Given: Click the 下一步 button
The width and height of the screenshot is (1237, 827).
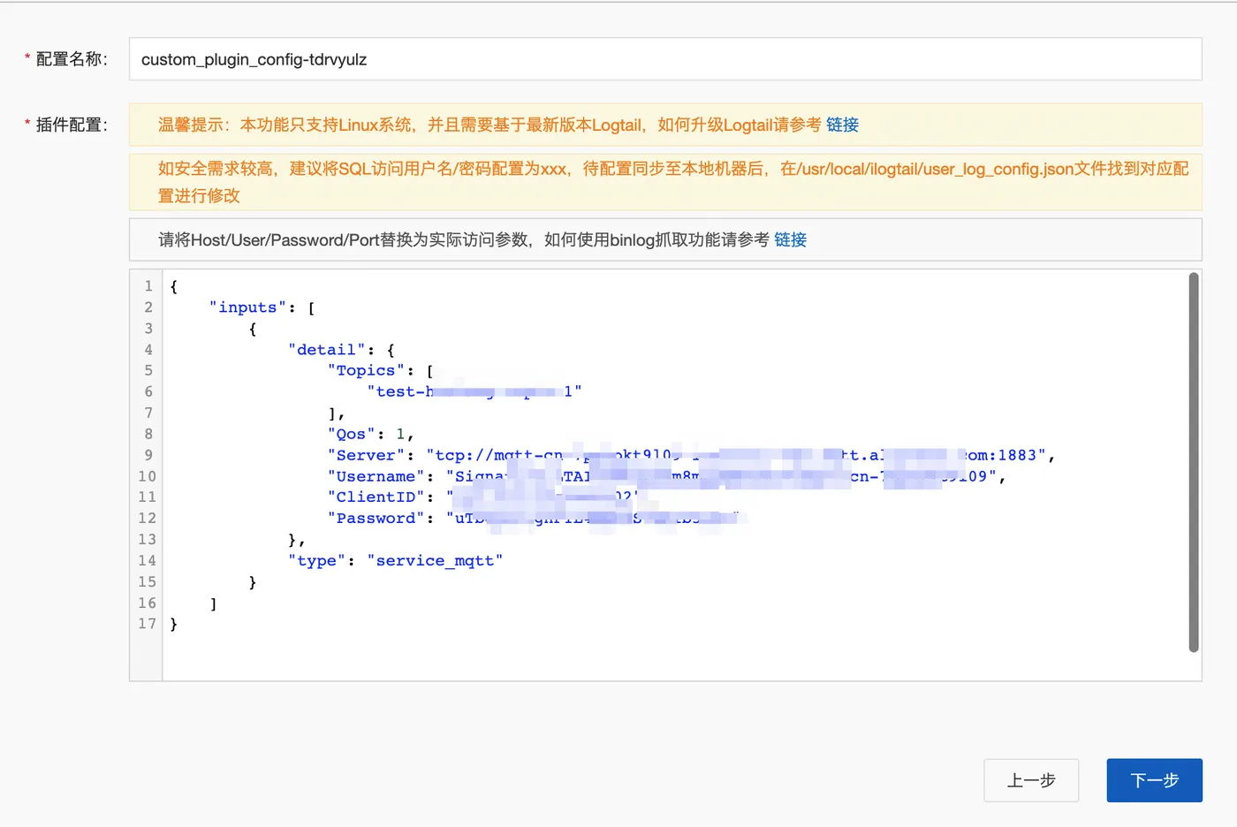Looking at the screenshot, I should (1154, 780).
